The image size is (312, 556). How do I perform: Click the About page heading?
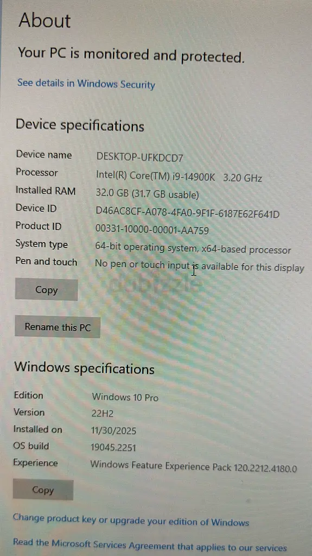click(44, 20)
